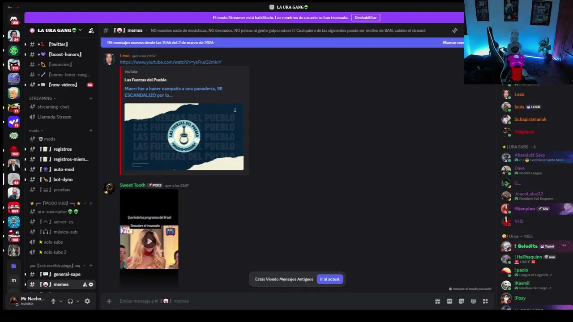Open the YouTube link posted by Lexo

pos(171,62)
